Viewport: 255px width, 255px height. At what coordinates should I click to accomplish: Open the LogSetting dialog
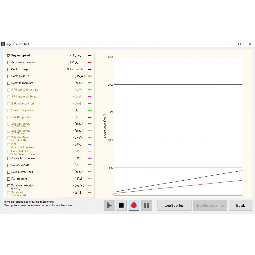coord(174,205)
